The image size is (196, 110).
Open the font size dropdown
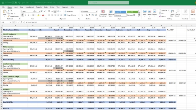[40, 11]
